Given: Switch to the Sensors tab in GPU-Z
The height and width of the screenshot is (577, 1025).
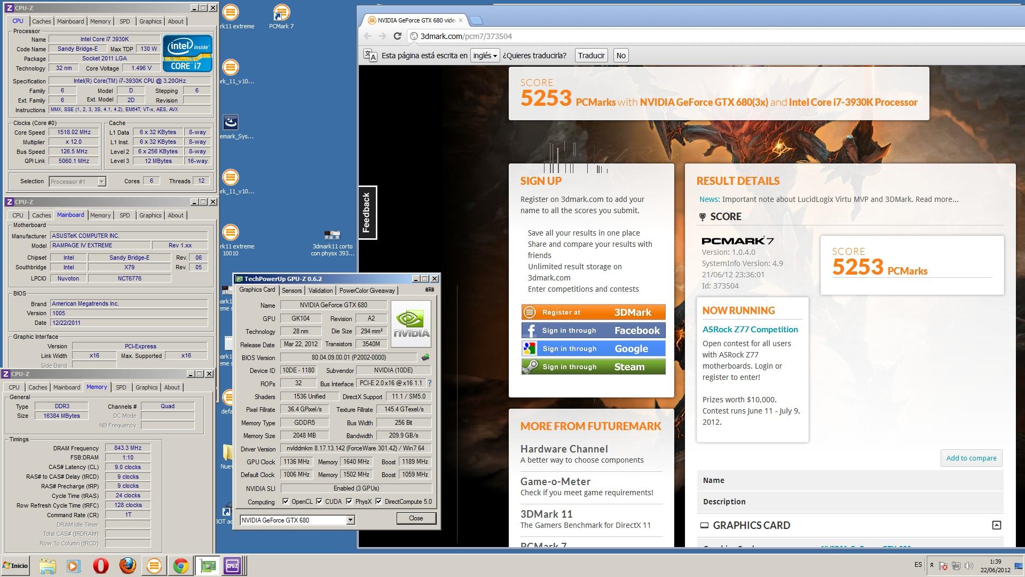Looking at the screenshot, I should 291,290.
